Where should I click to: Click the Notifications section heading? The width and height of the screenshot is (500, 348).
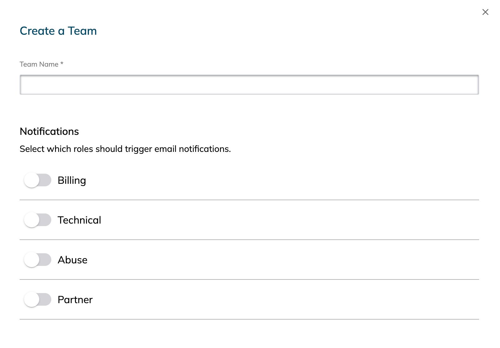pyautogui.click(x=49, y=131)
